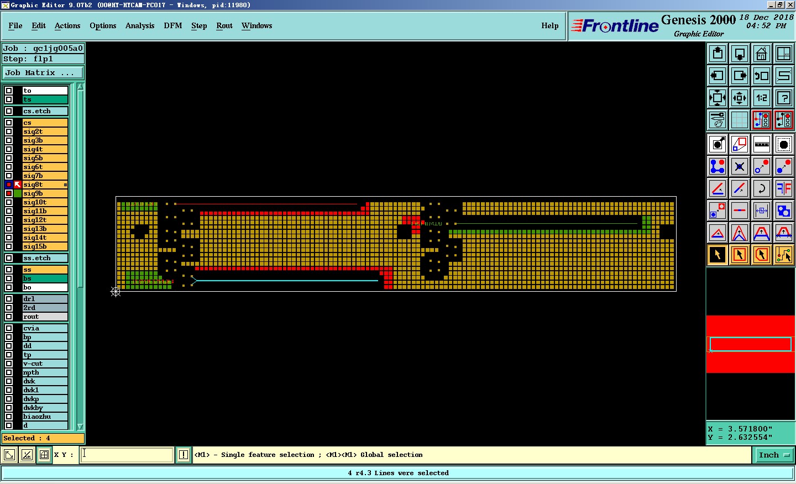Click the 1:2 zoom scale icon
The height and width of the screenshot is (484, 796).
click(761, 98)
